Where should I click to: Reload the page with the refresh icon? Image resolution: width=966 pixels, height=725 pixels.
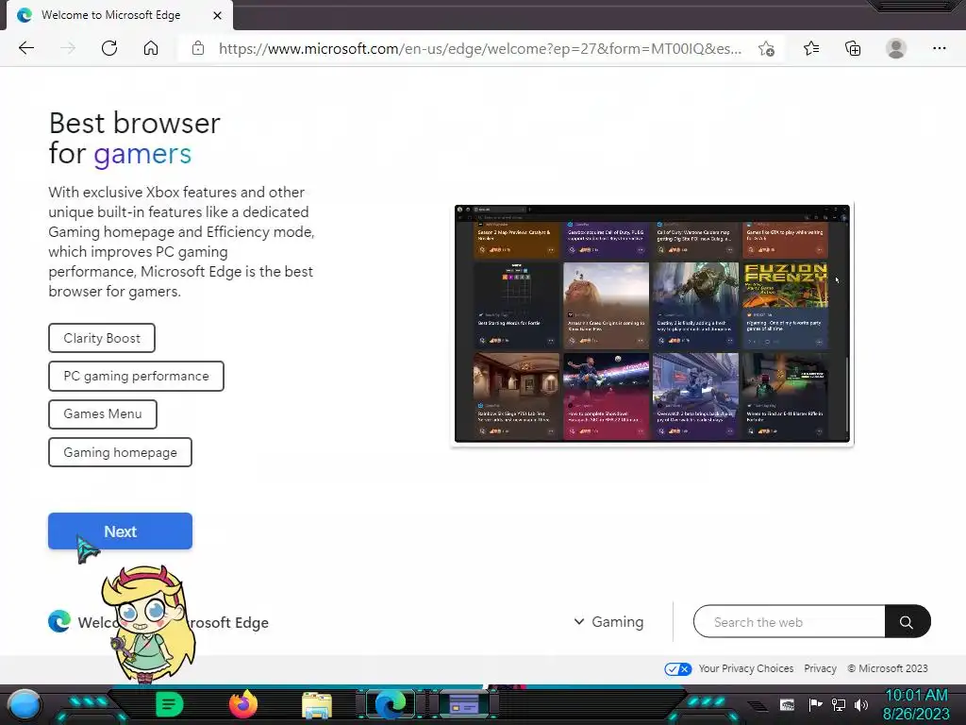[x=109, y=48]
